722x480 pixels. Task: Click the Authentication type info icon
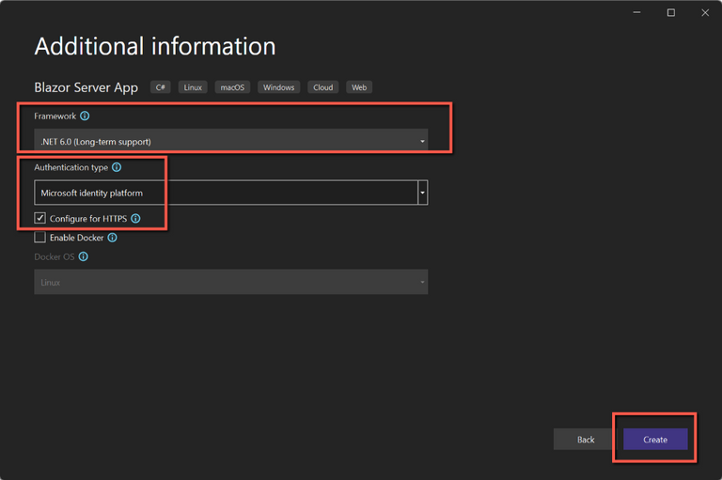click(x=117, y=167)
